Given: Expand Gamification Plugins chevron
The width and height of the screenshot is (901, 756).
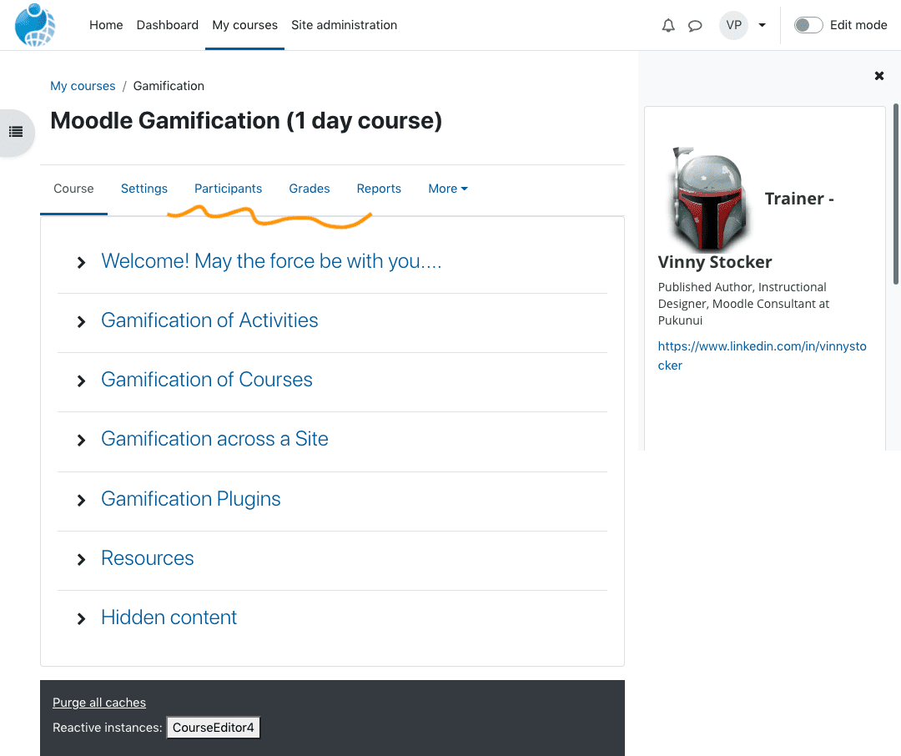Looking at the screenshot, I should [81, 500].
